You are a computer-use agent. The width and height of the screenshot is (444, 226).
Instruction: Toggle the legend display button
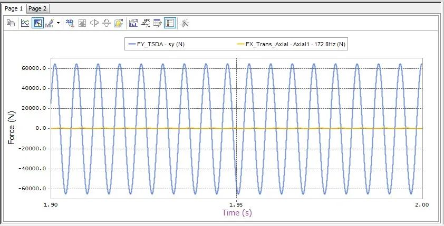click(170, 23)
